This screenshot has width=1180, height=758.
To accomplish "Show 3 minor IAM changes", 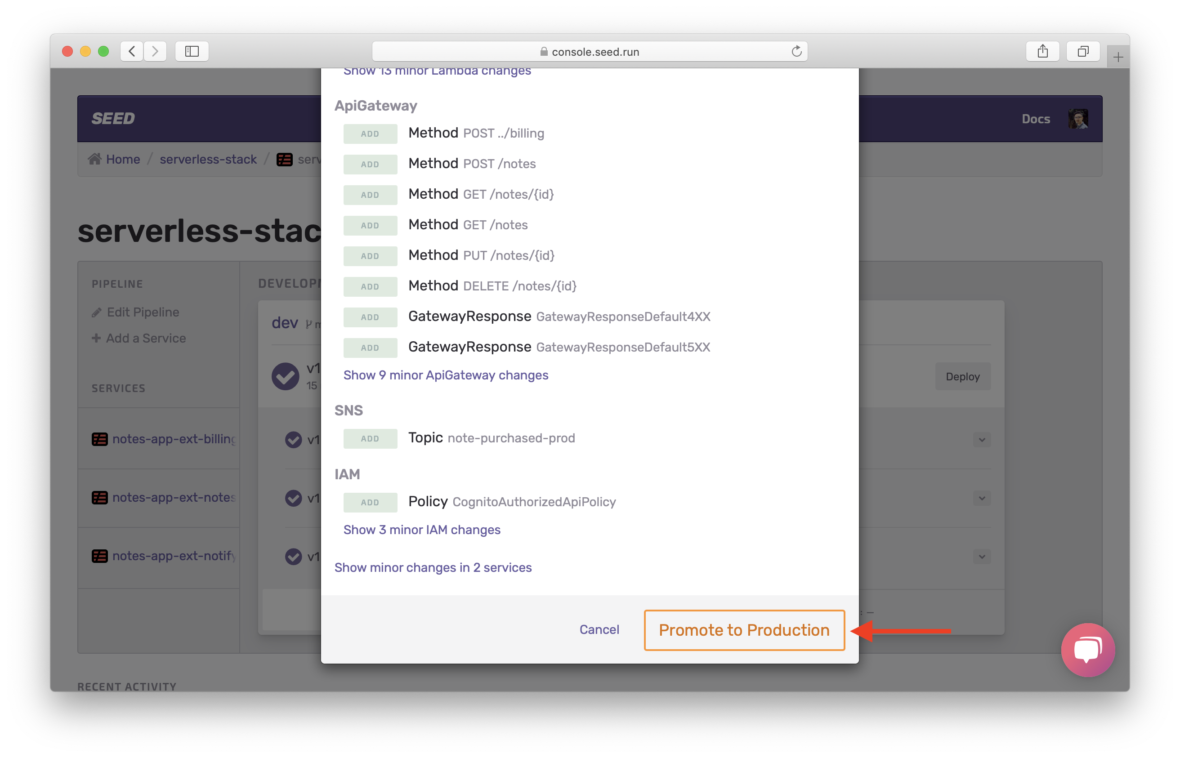I will (421, 530).
